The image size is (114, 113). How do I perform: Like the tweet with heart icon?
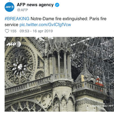(7, 31)
